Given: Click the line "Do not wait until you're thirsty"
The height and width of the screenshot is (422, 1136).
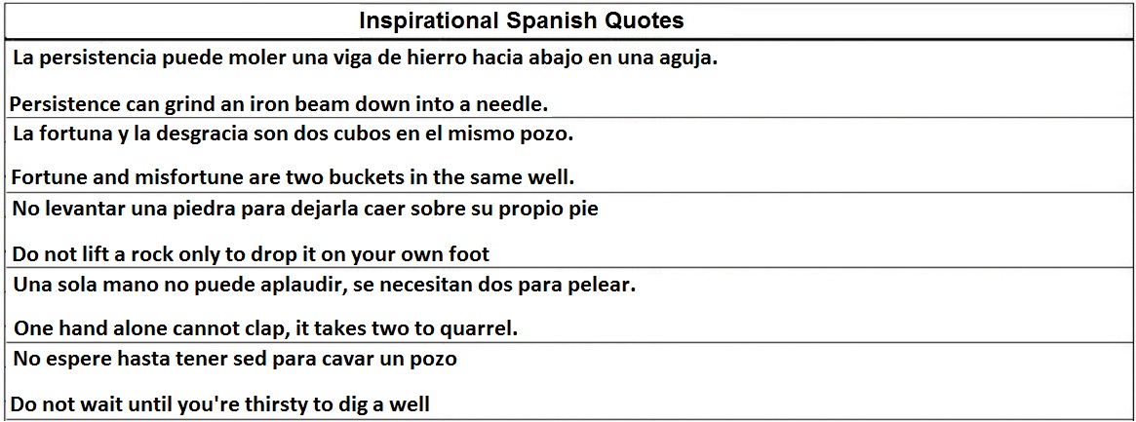Looking at the screenshot, I should (220, 403).
